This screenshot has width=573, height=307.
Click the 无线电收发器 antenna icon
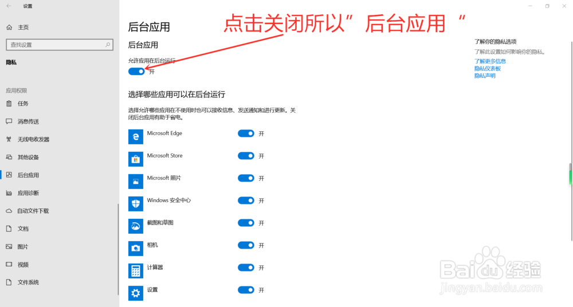point(9,139)
